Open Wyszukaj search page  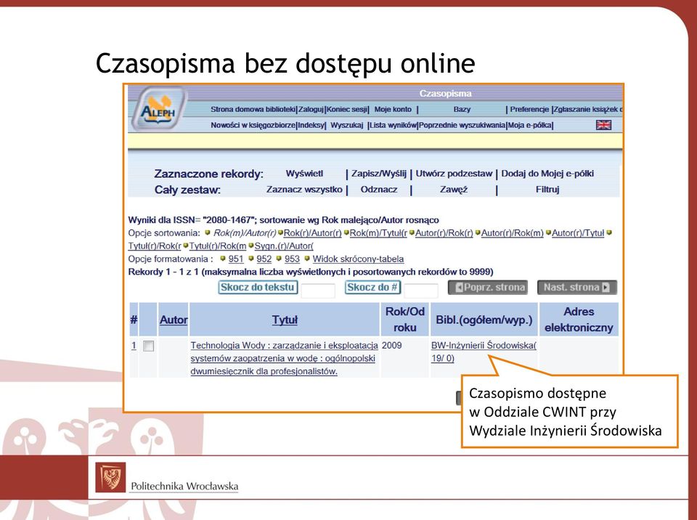(347, 125)
